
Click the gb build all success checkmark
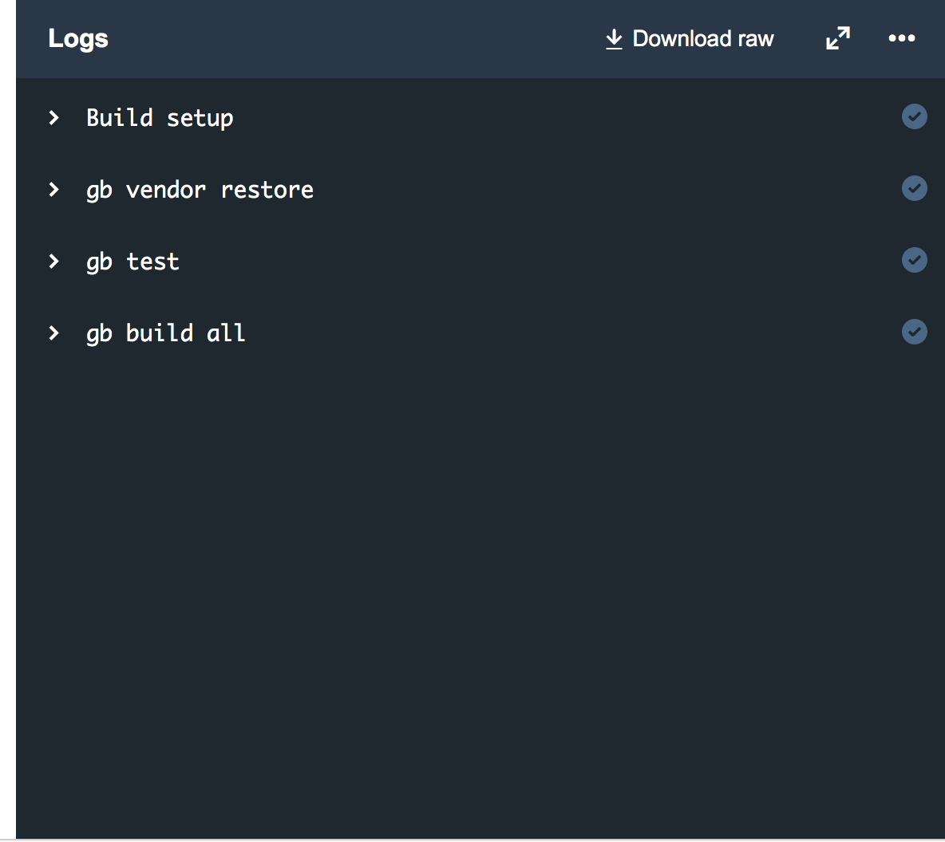pos(914,332)
